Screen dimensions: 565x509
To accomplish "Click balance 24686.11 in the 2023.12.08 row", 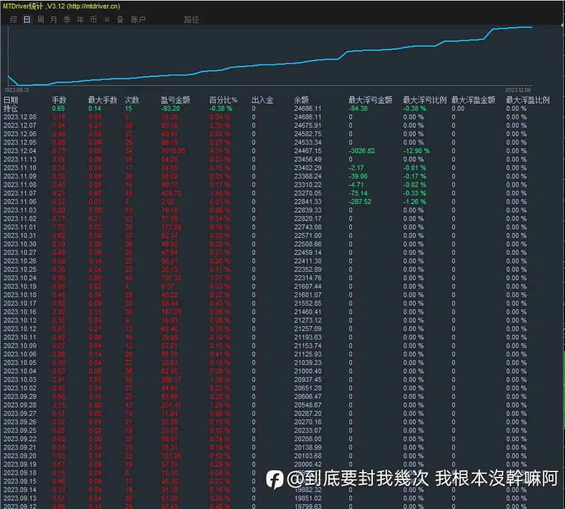I will (x=308, y=117).
